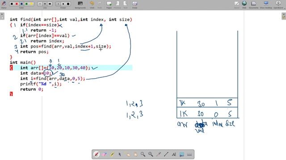Select the black pen color
This screenshot has width=286, height=160.
(12, 4)
